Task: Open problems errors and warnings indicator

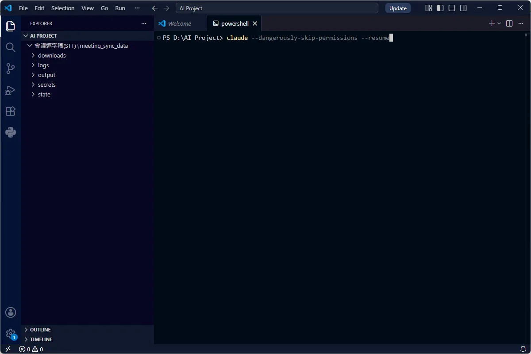Action: (x=31, y=349)
